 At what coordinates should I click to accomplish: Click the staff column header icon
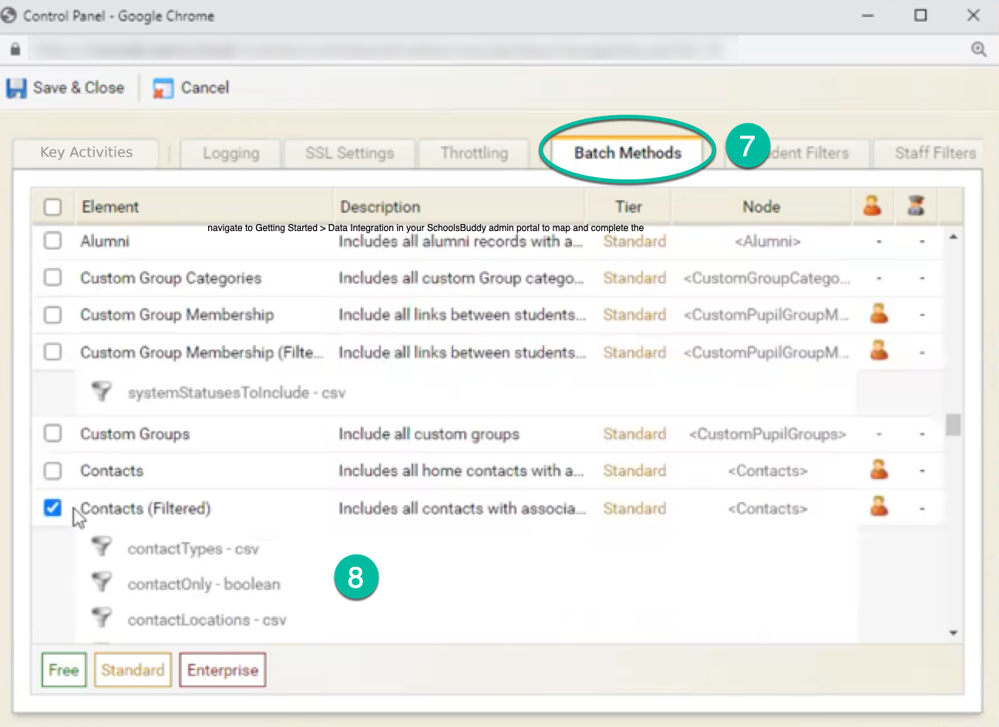(x=916, y=206)
